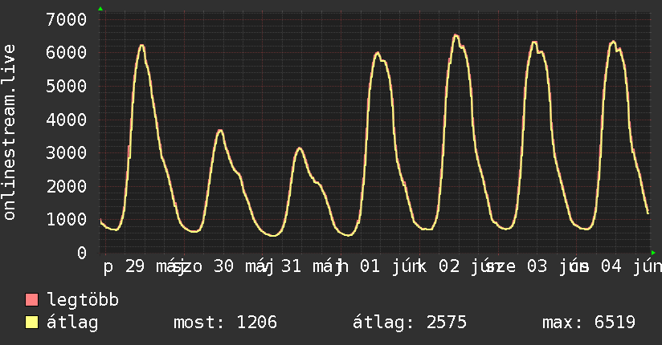Click the 7000 y-axis label
This screenshot has height=345, width=662.
pos(67,19)
